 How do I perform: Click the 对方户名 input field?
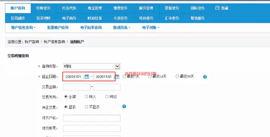[x=92, y=118]
